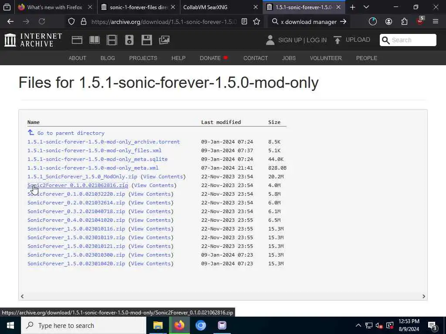The height and width of the screenshot is (334, 446).
Task: Click the left arrow of the horizontal scrollbar
Action: click(x=22, y=296)
